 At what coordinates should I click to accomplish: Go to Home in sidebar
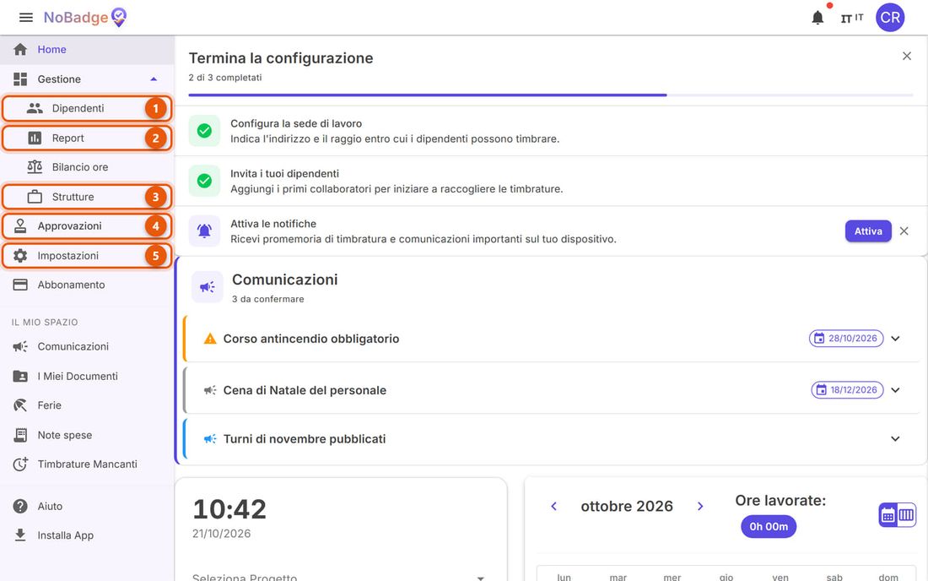click(x=87, y=50)
